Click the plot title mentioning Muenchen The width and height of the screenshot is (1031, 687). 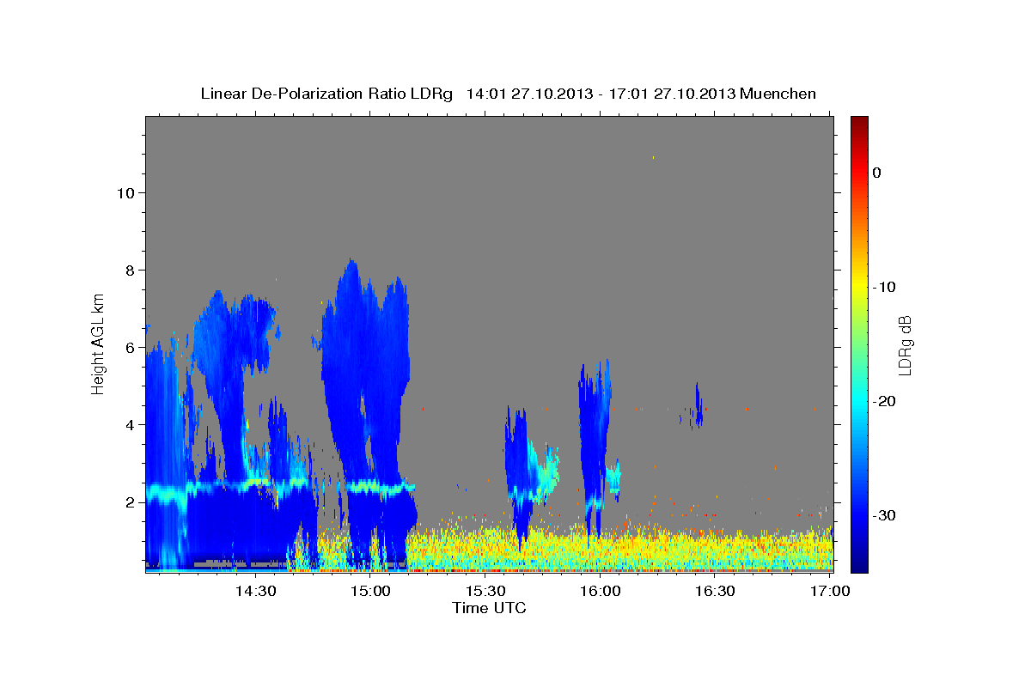click(x=508, y=94)
